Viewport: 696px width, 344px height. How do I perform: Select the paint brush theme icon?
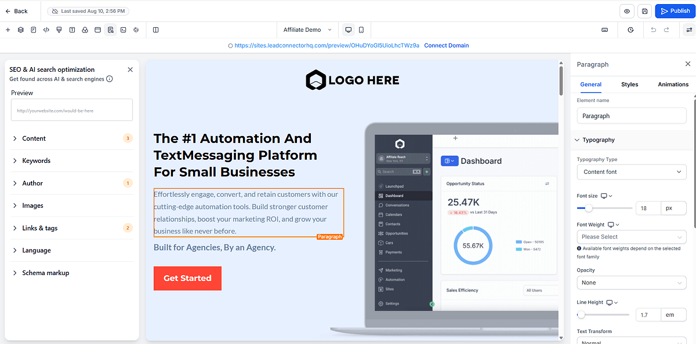tap(59, 30)
